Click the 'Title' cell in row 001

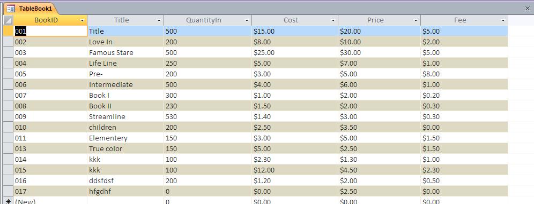coord(125,31)
